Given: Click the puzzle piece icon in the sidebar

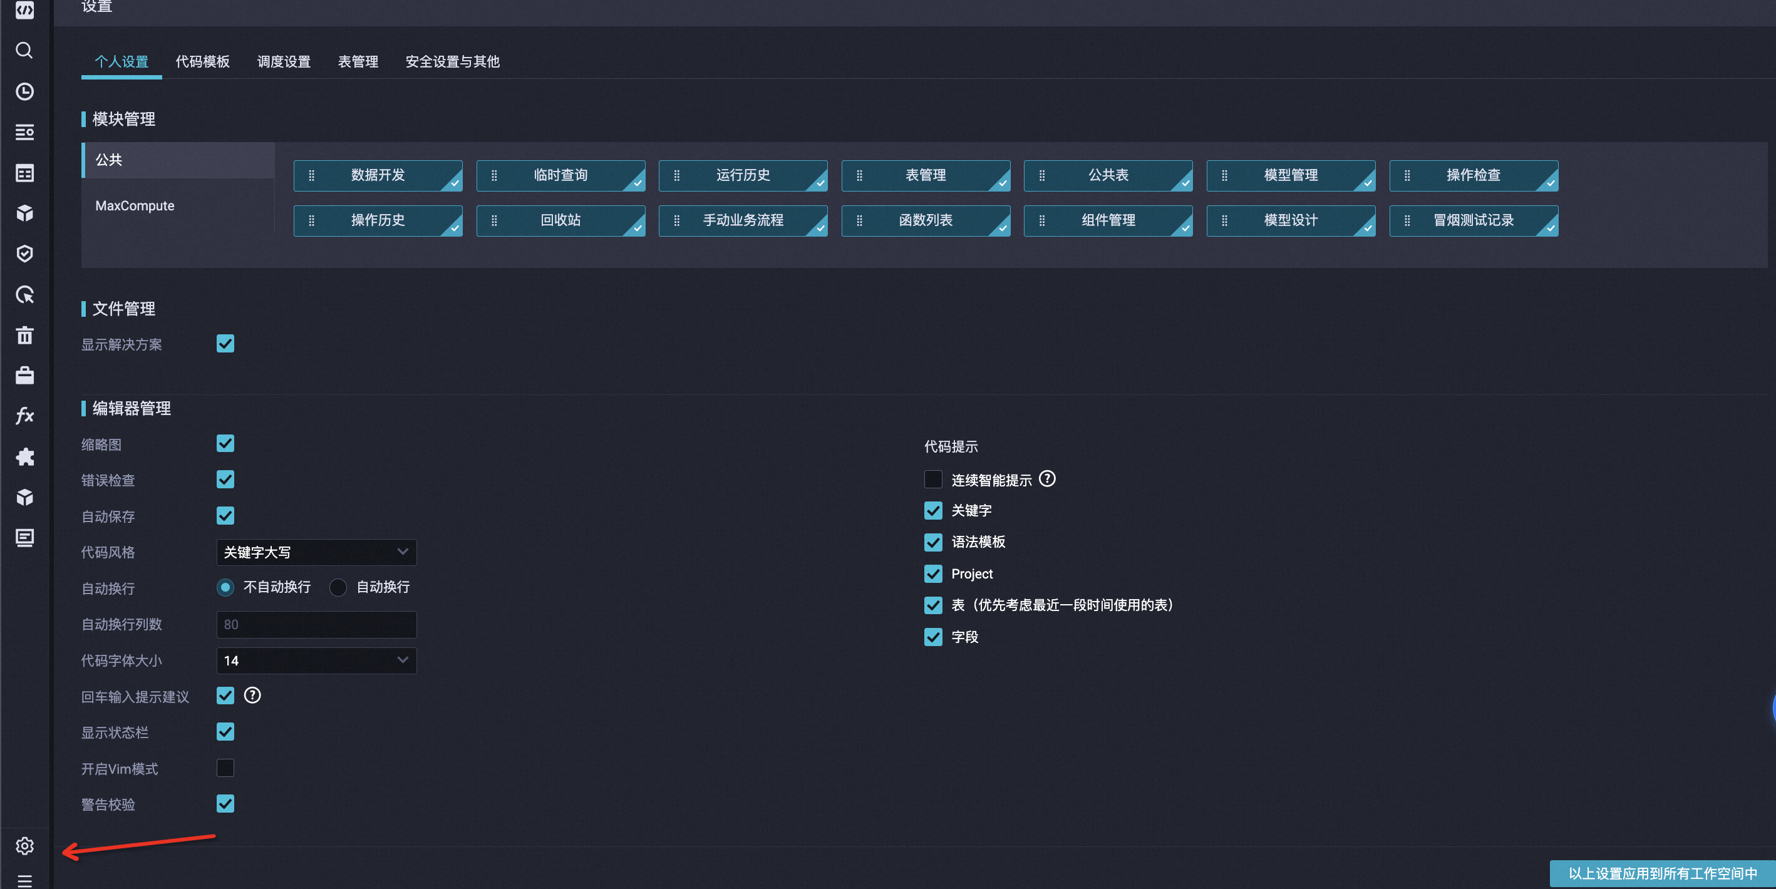Looking at the screenshot, I should point(24,456).
